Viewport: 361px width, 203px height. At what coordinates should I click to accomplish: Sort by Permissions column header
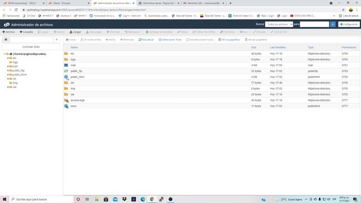[x=349, y=47]
